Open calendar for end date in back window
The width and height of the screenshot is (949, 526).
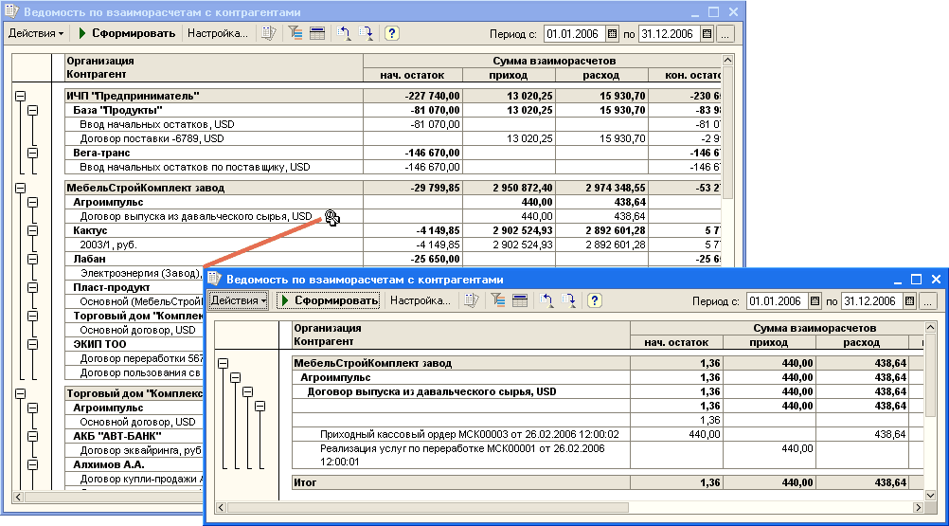(707, 34)
